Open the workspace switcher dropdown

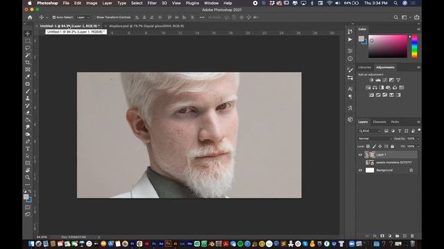[405, 17]
